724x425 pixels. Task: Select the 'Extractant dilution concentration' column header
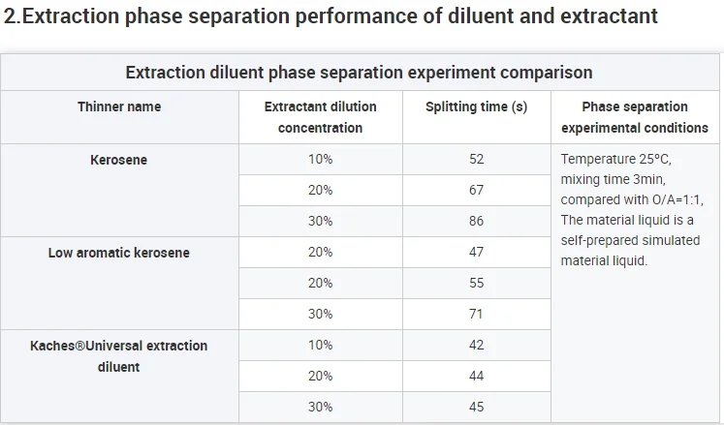pyautogui.click(x=320, y=117)
